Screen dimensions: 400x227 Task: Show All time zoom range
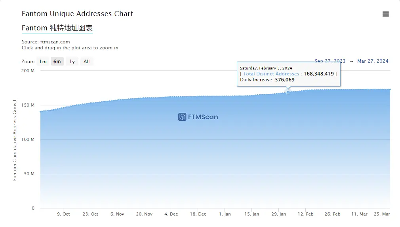point(86,62)
